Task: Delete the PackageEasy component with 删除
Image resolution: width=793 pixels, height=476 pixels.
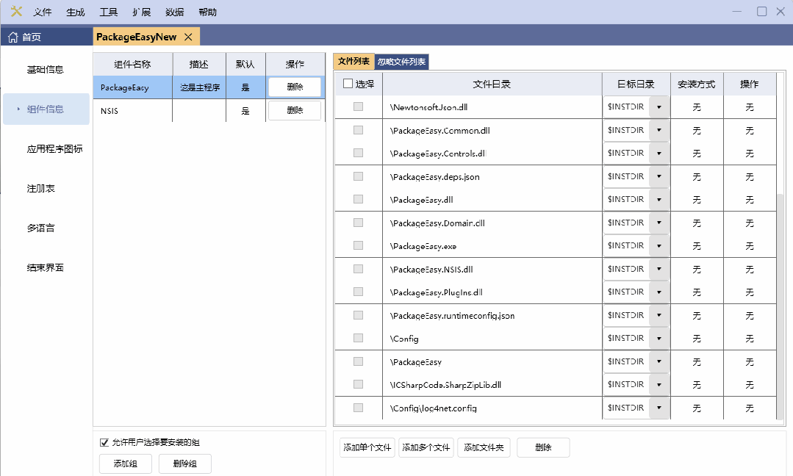Action: coord(295,87)
